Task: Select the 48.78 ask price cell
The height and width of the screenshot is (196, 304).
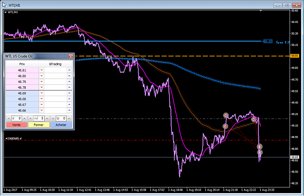Action: (x=22, y=87)
